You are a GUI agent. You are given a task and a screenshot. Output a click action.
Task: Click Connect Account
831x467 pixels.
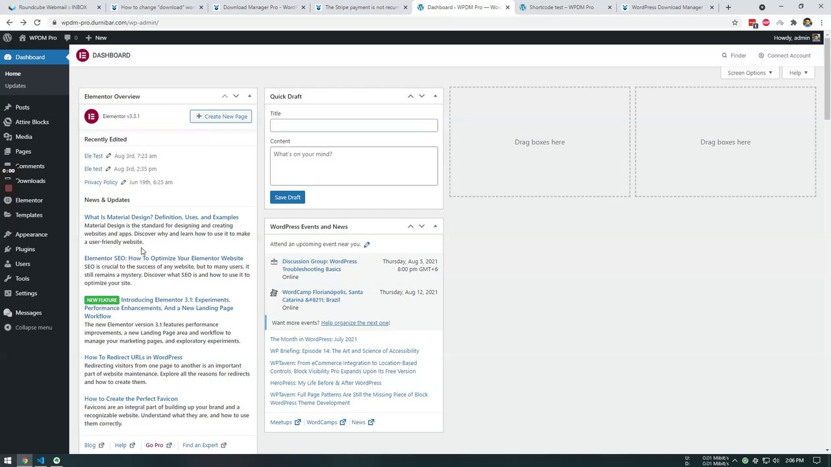click(x=784, y=55)
